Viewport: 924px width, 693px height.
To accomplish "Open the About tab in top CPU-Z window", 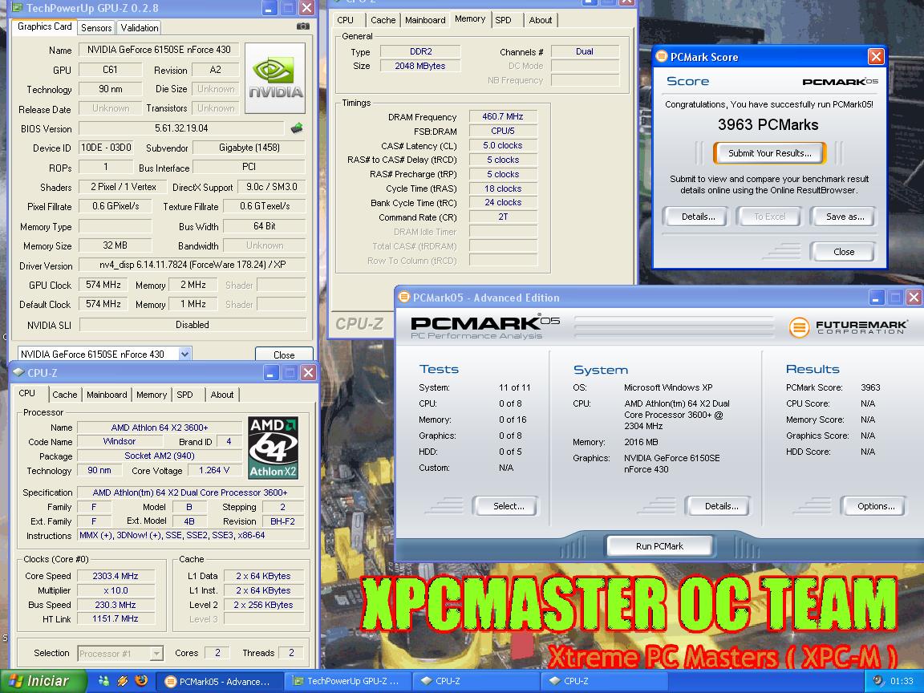I will click(541, 20).
